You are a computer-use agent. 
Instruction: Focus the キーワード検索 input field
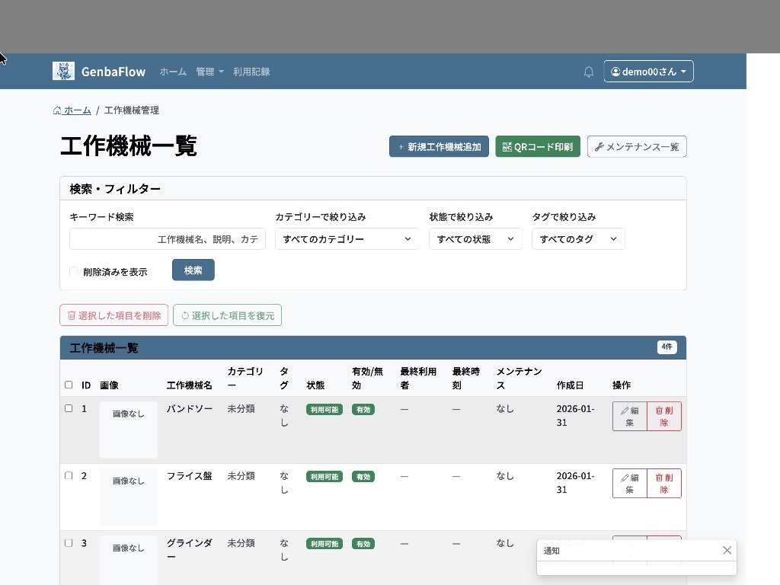pos(167,239)
